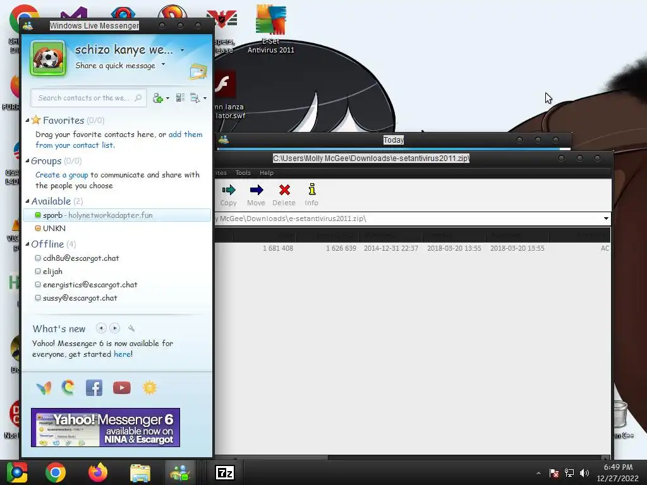This screenshot has height=485, width=647.
Task: Click the 'here' link in What's new
Action: click(122, 354)
